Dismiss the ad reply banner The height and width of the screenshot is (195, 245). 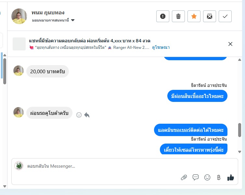[x=230, y=44]
